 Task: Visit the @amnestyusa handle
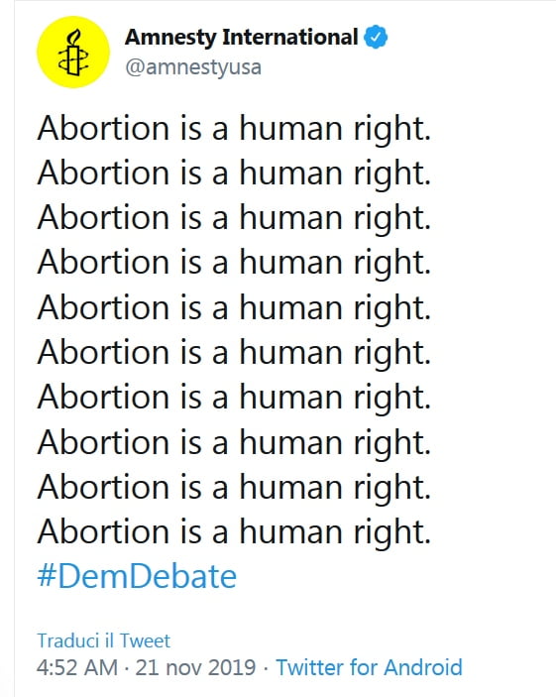tap(193, 67)
